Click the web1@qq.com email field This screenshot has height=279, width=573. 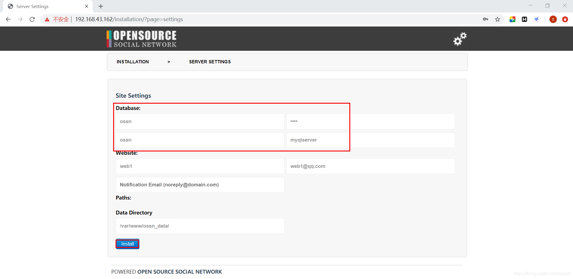pyautogui.click(x=371, y=166)
